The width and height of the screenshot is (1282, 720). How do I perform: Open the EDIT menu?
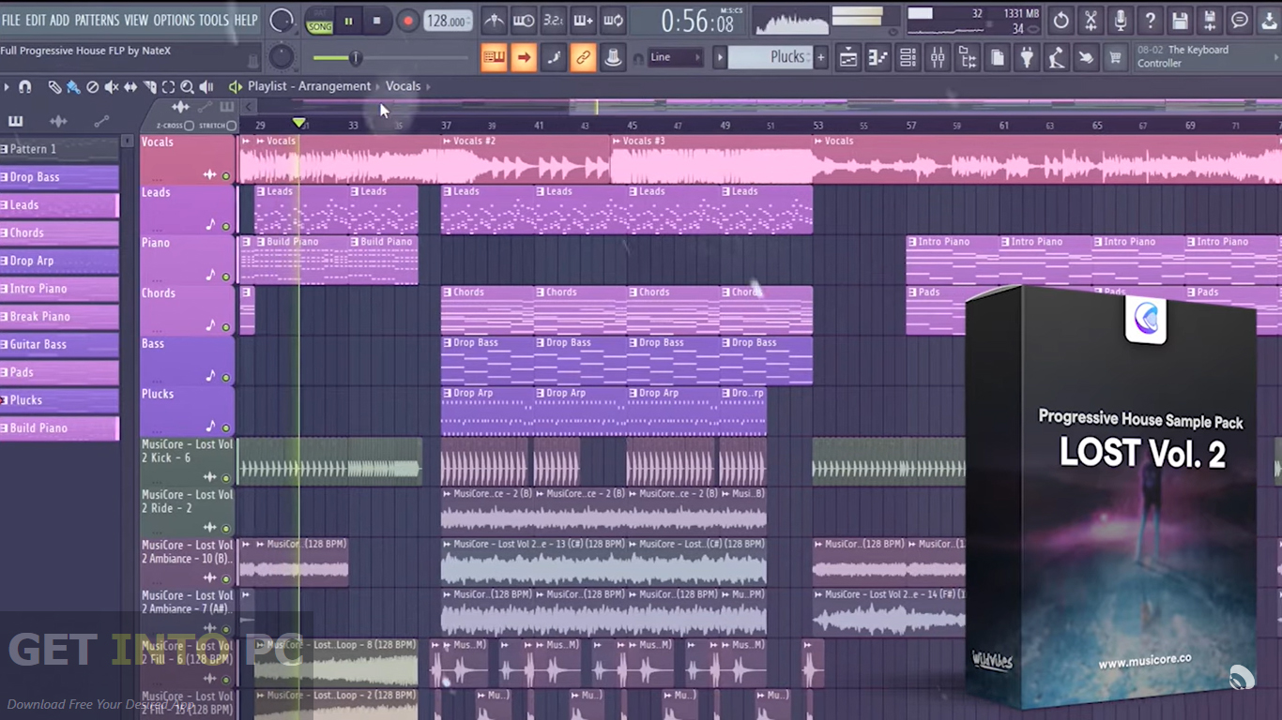(36, 20)
